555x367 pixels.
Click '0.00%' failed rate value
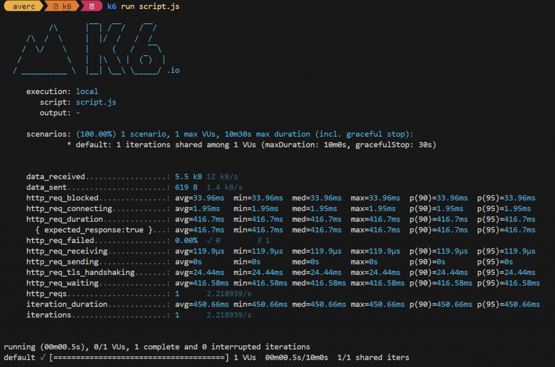point(186,240)
